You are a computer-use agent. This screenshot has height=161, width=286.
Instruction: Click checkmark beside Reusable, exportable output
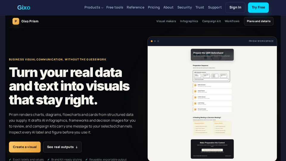pos(86,160)
